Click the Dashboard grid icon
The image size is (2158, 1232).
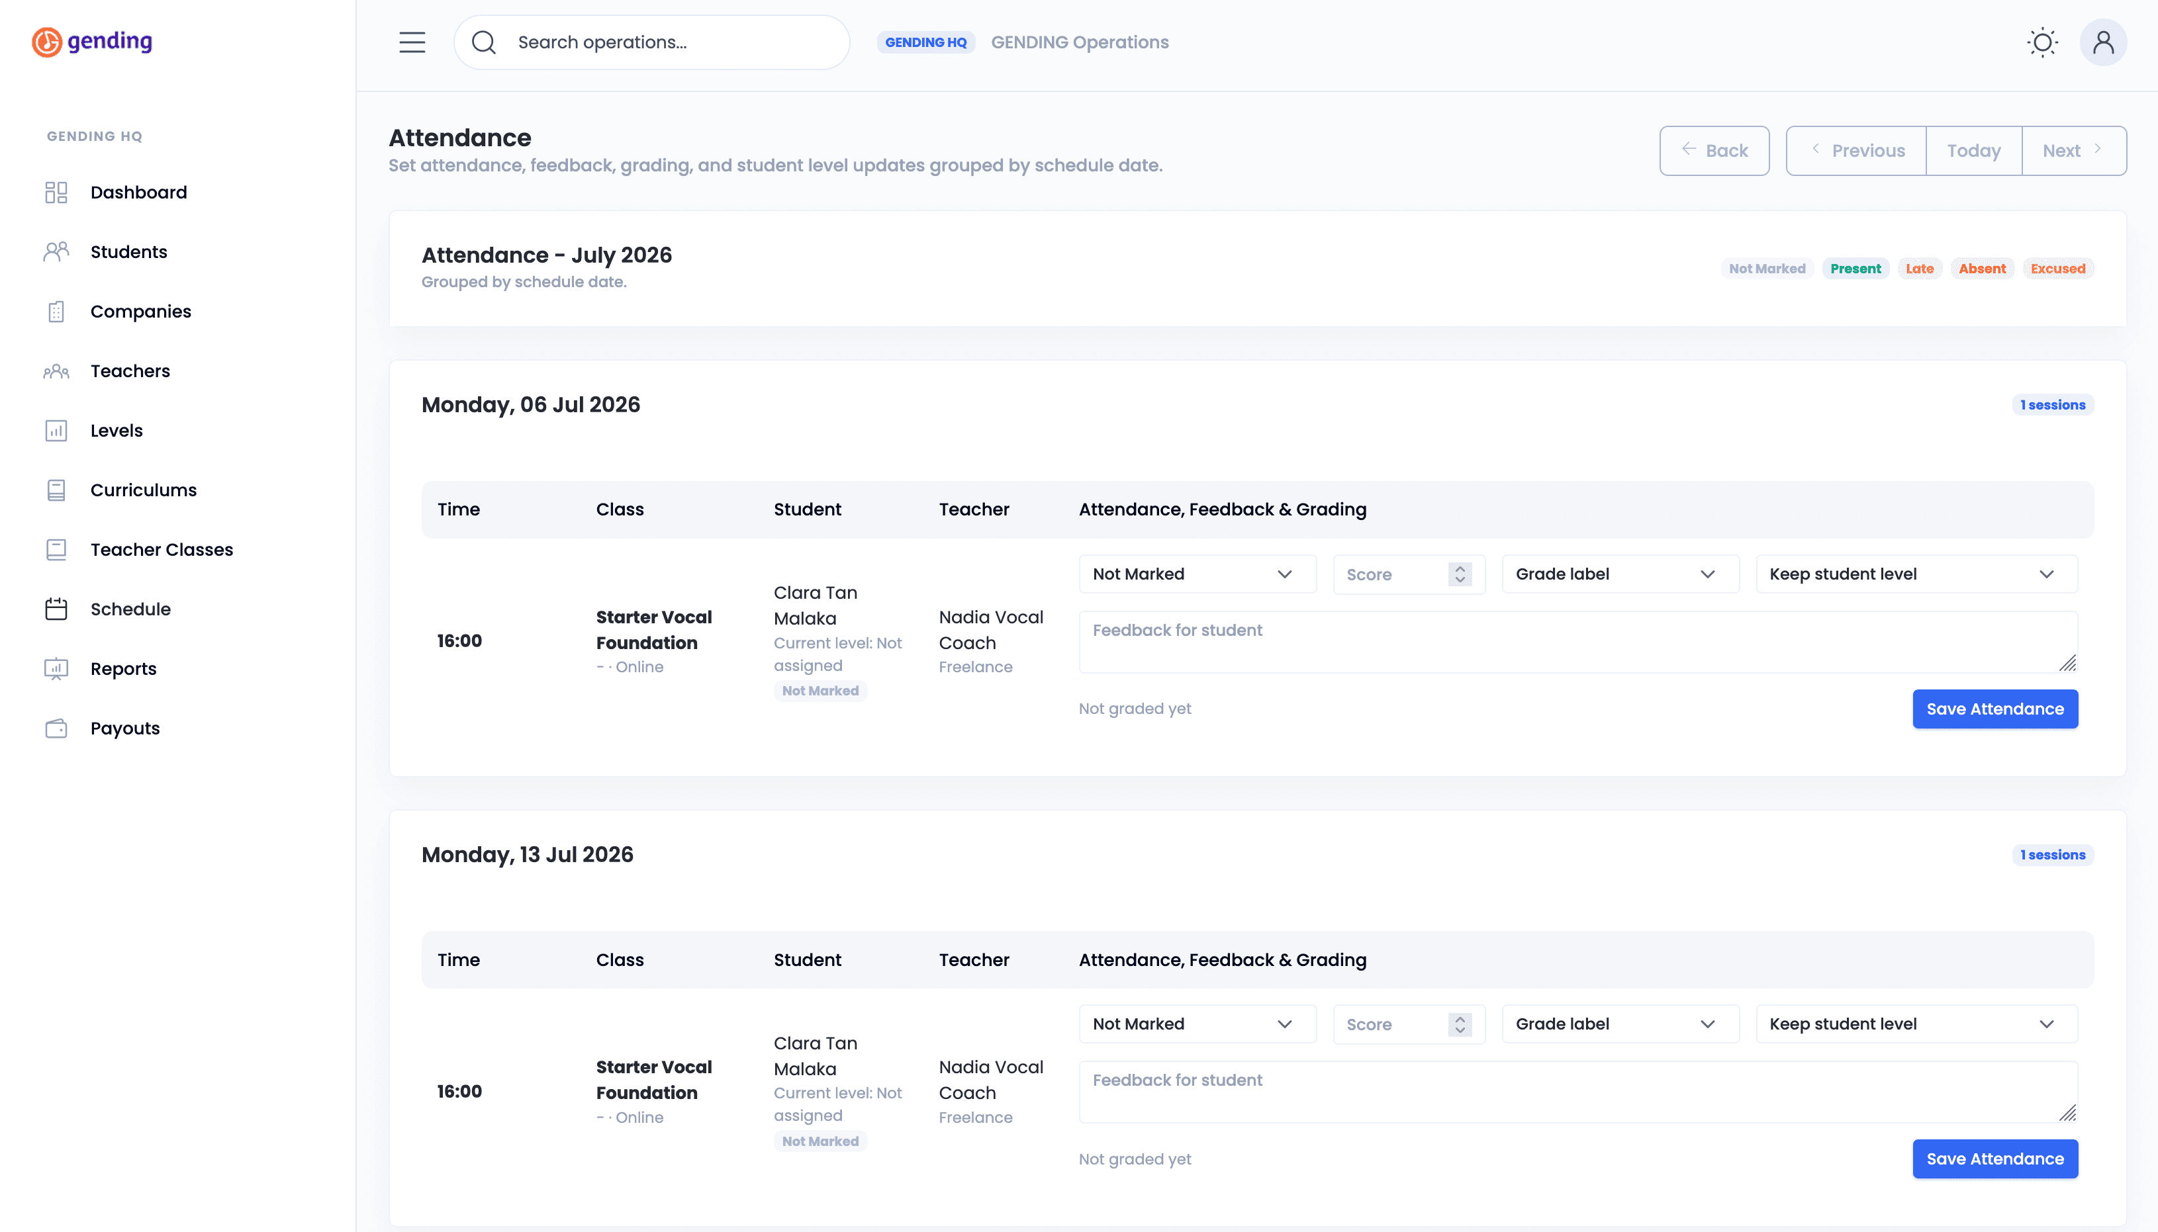(56, 192)
